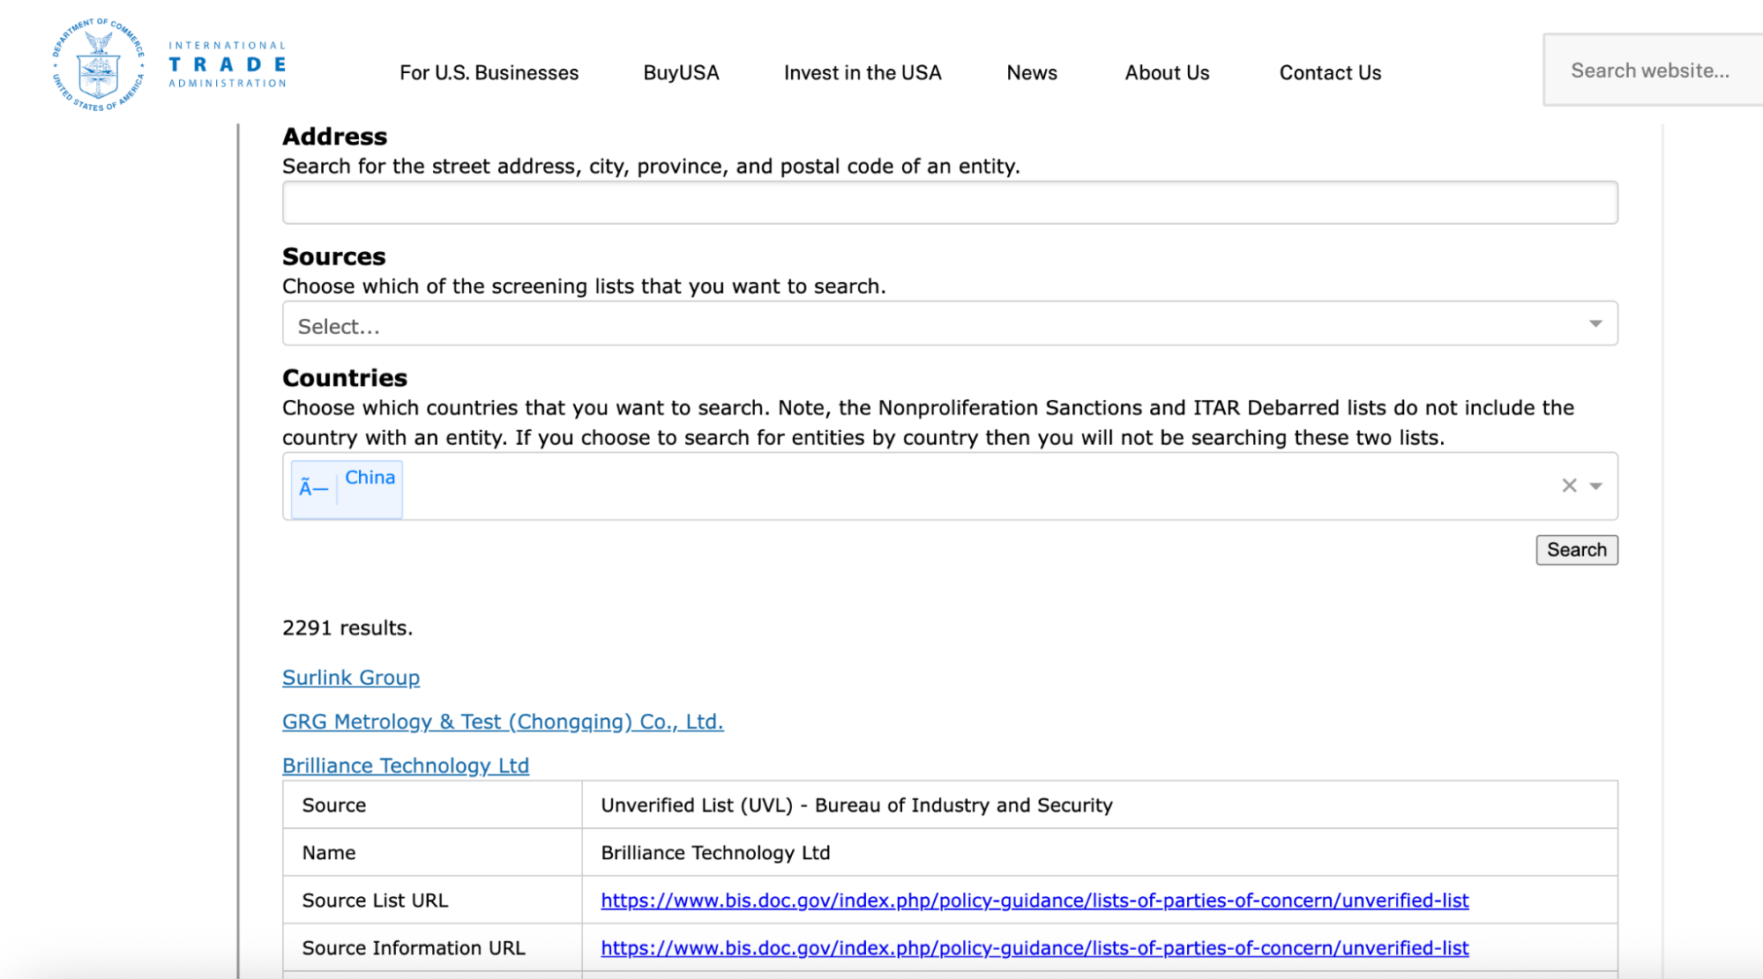Click the Department of Commerce seal logo
1763x979 pixels.
[98, 65]
